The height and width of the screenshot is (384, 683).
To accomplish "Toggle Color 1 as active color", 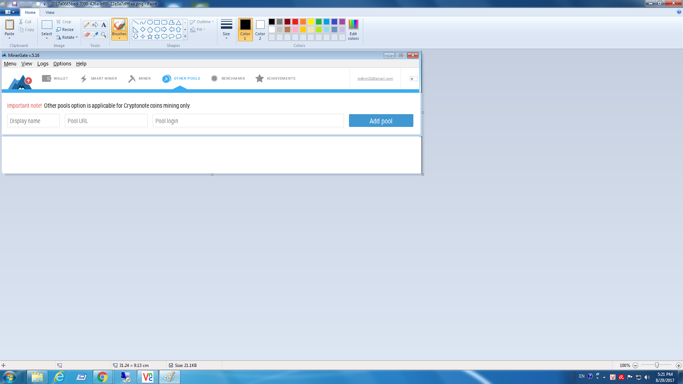I will (x=245, y=30).
